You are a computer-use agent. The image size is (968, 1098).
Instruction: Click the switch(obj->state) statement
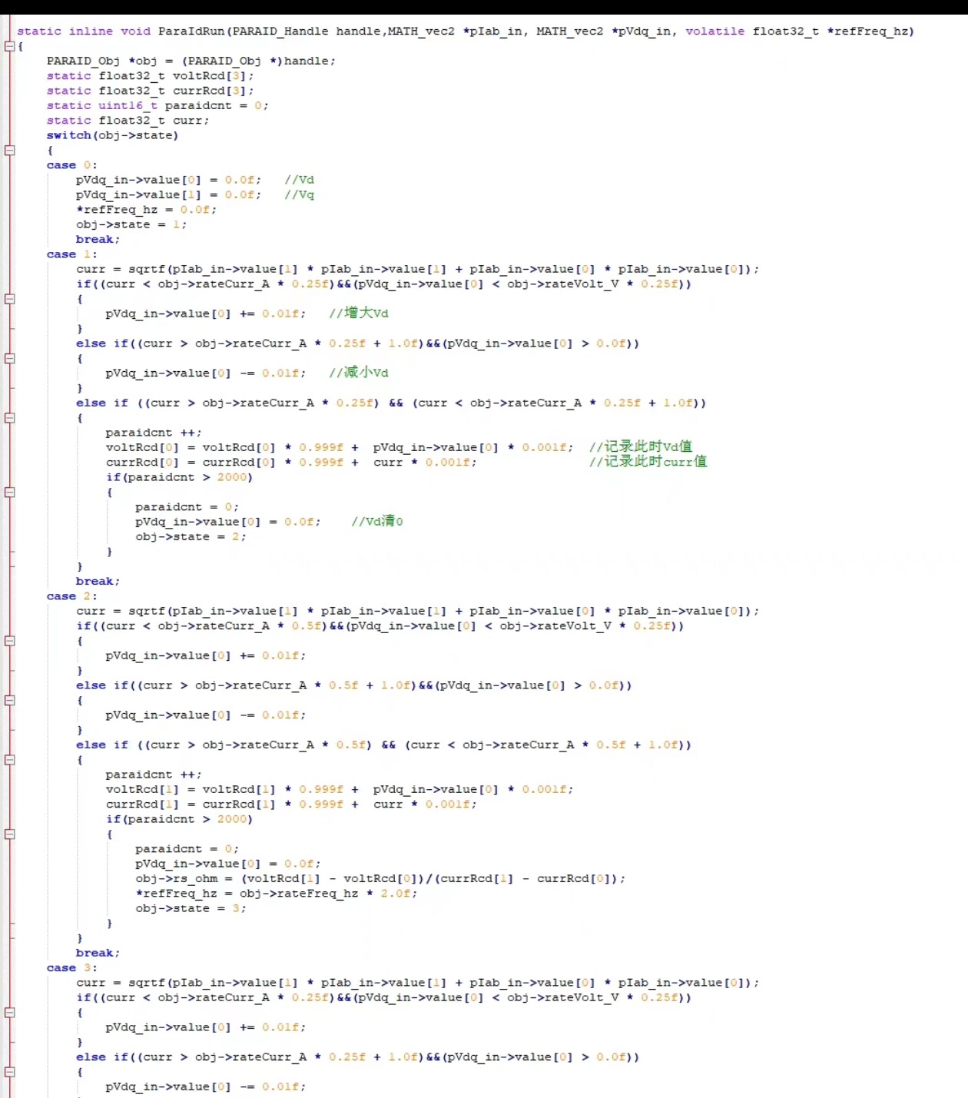point(112,135)
